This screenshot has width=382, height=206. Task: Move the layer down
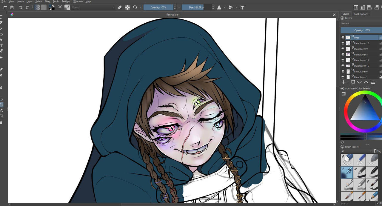359,82
